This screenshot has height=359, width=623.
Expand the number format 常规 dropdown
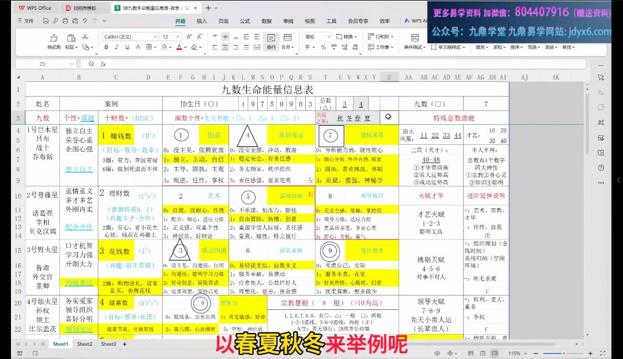331,36
